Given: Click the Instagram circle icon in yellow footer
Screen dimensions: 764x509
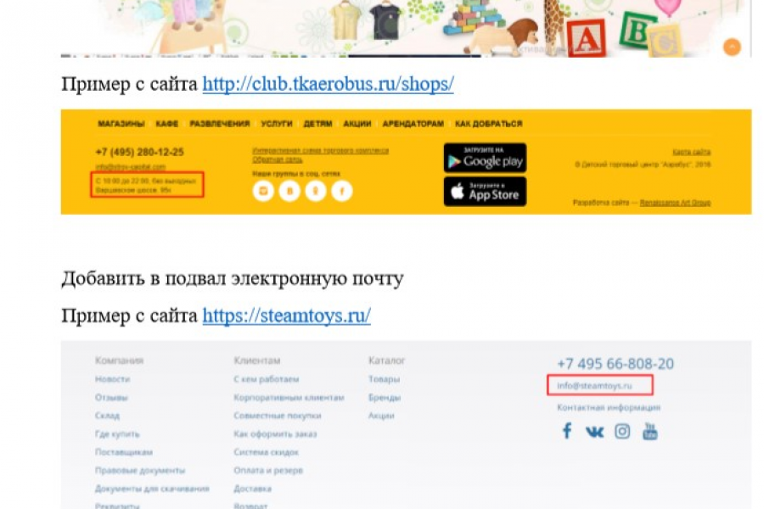Looking at the screenshot, I should 263,190.
